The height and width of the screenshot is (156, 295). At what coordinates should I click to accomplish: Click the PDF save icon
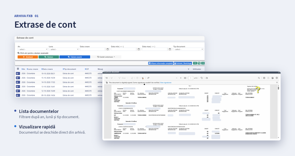pyautogui.click(x=268, y=78)
